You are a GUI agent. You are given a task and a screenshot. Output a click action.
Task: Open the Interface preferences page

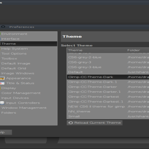pos(10,39)
